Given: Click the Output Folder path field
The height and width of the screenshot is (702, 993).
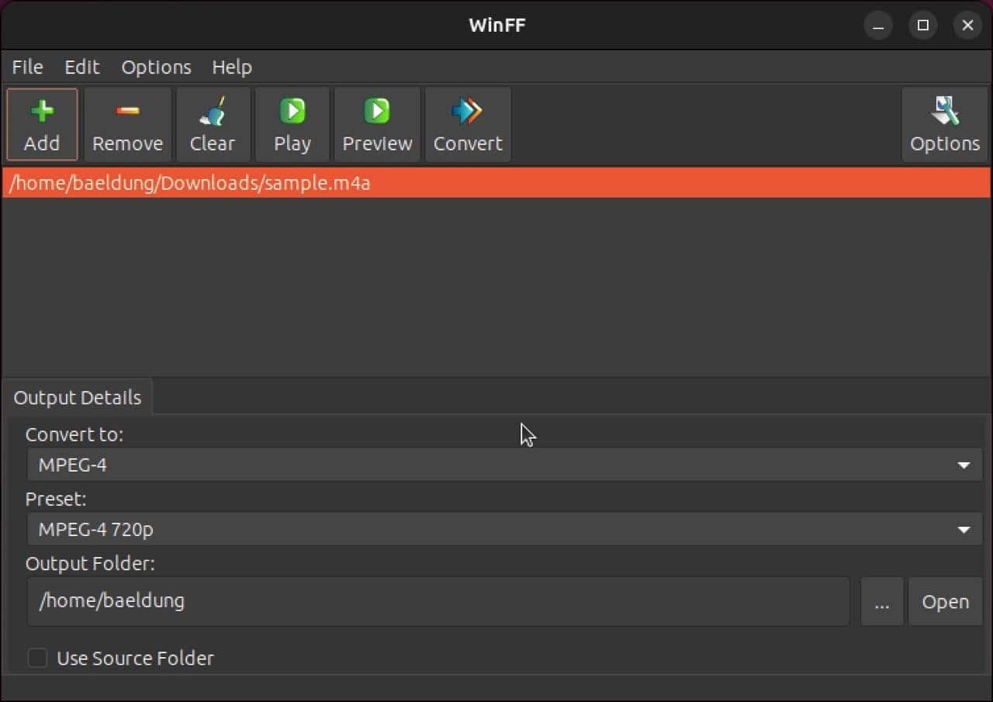Looking at the screenshot, I should tap(439, 601).
